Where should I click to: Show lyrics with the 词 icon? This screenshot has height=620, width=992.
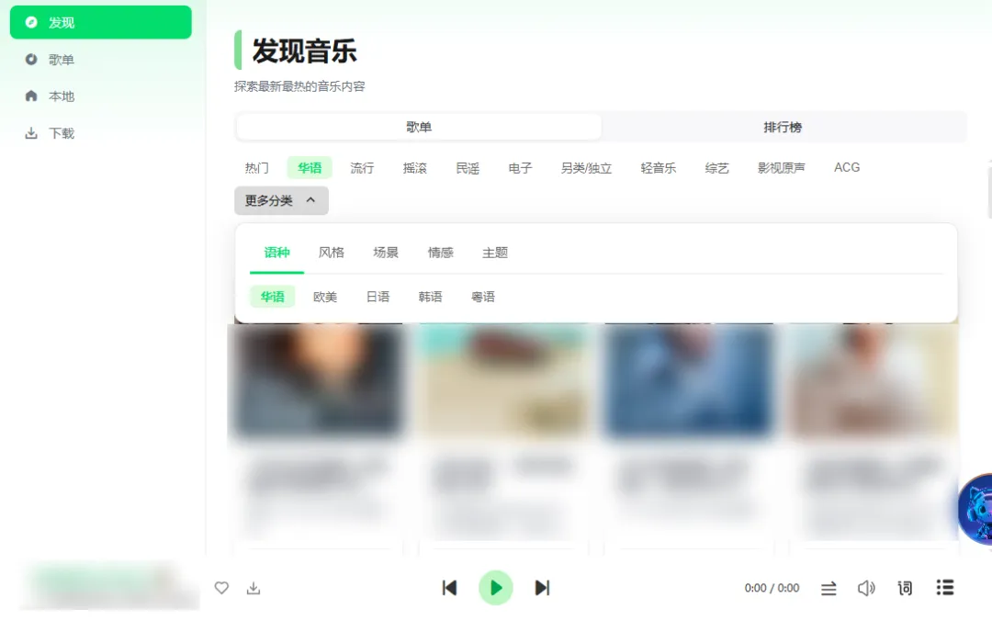point(905,589)
